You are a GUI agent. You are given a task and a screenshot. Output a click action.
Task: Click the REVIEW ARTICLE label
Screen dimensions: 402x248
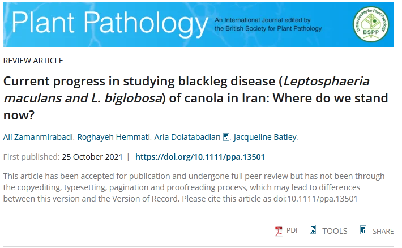click(33, 61)
